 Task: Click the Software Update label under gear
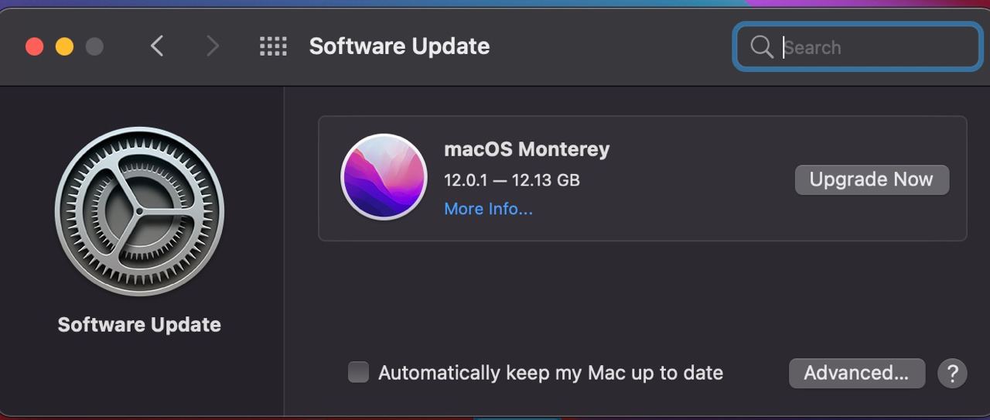[x=139, y=324]
